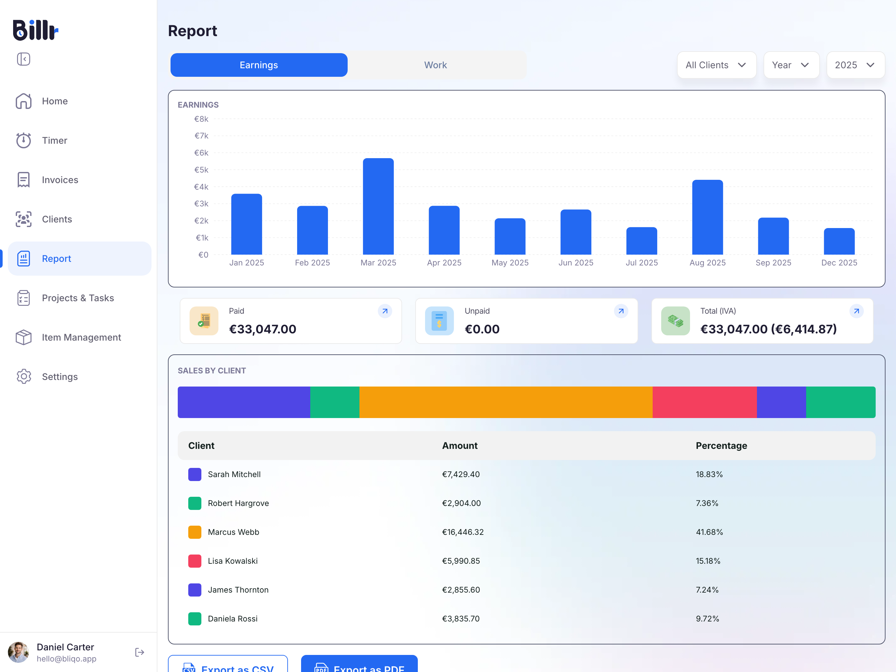The image size is (896, 672).
Task: Click the Jan 2025 earnings bar
Action: pyautogui.click(x=246, y=224)
